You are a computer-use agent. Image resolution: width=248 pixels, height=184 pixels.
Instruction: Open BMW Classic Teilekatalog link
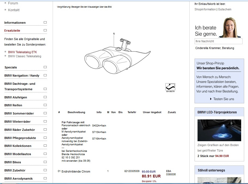25,56
